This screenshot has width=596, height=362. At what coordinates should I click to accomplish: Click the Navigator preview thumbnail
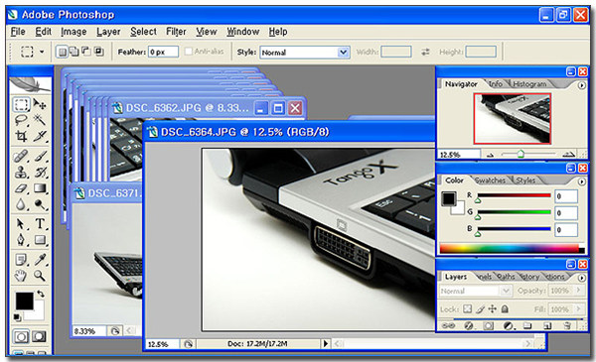[513, 118]
